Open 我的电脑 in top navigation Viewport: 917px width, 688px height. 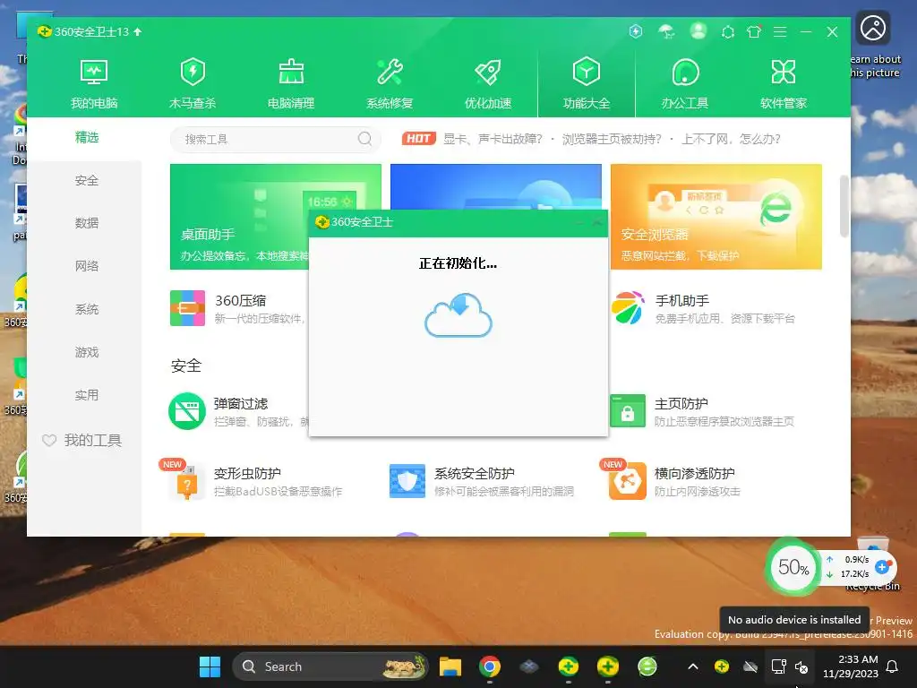(94, 84)
